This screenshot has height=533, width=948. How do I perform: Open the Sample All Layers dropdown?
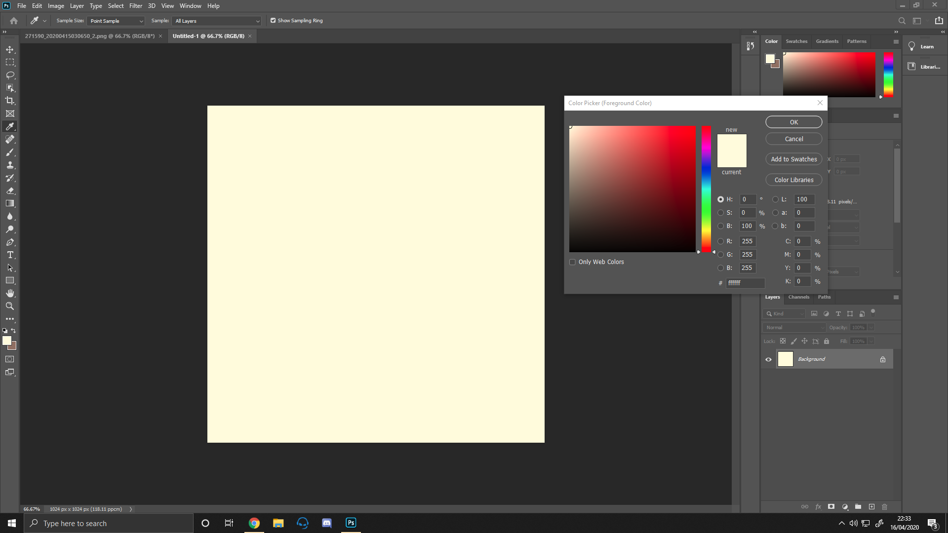point(216,21)
